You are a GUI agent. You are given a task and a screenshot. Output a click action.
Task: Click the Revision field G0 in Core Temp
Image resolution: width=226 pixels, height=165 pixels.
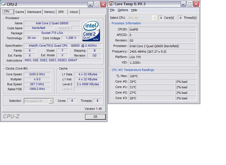[162, 41]
